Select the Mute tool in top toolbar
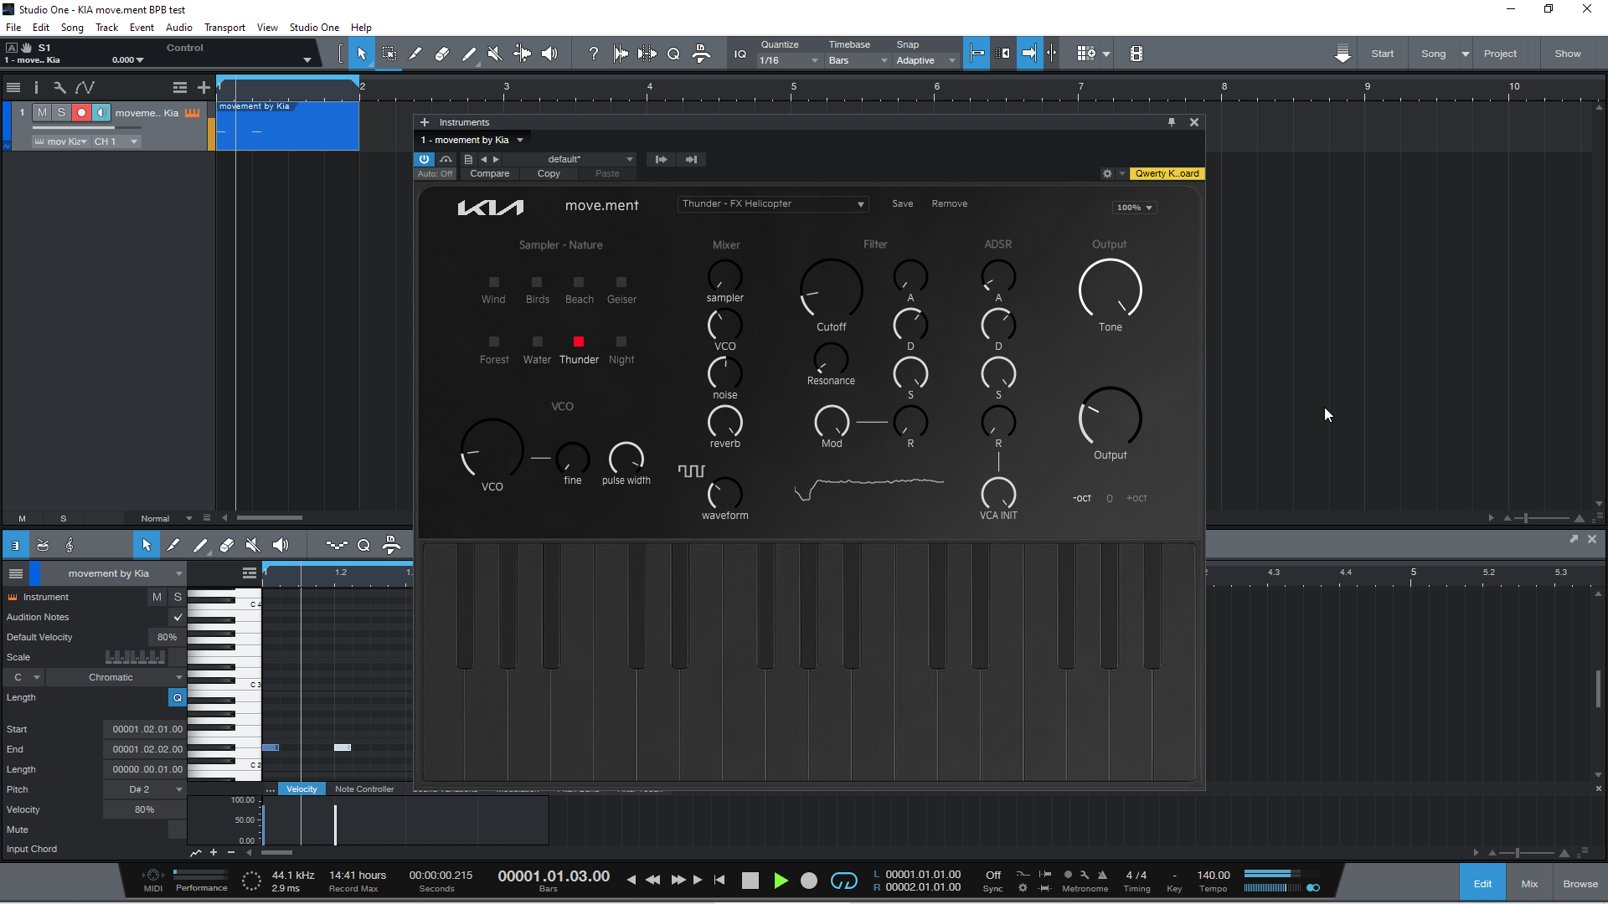Screen dimensions: 1608x904 [495, 54]
